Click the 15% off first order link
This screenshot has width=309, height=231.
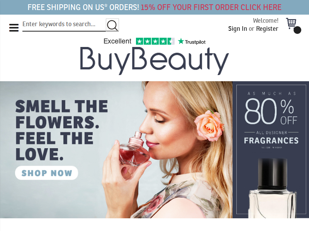click(211, 7)
